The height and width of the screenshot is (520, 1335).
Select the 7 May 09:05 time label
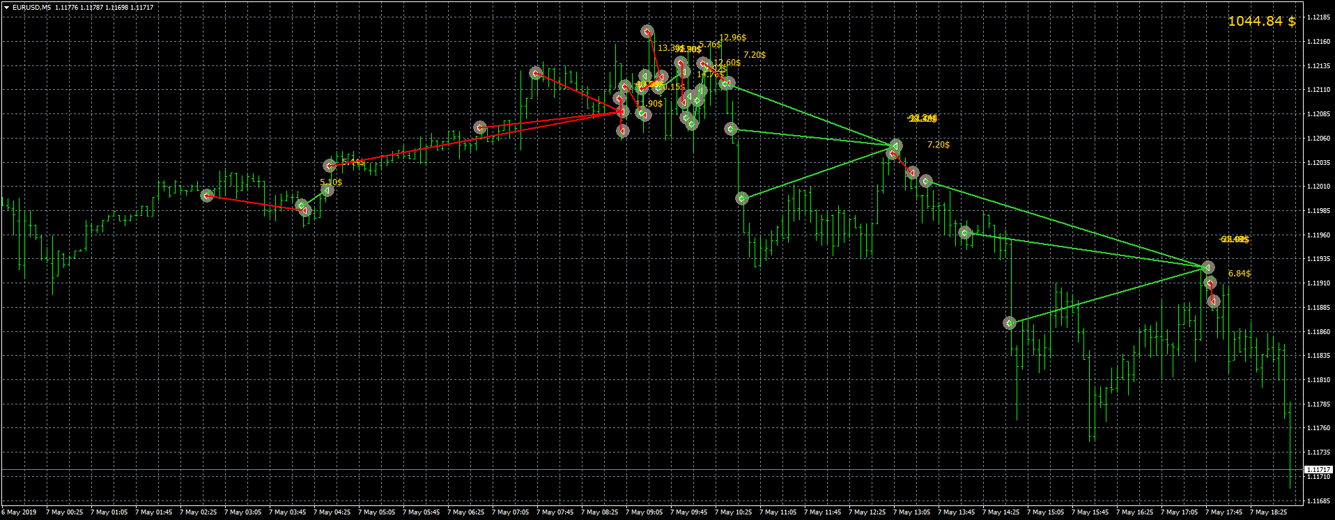coord(645,512)
